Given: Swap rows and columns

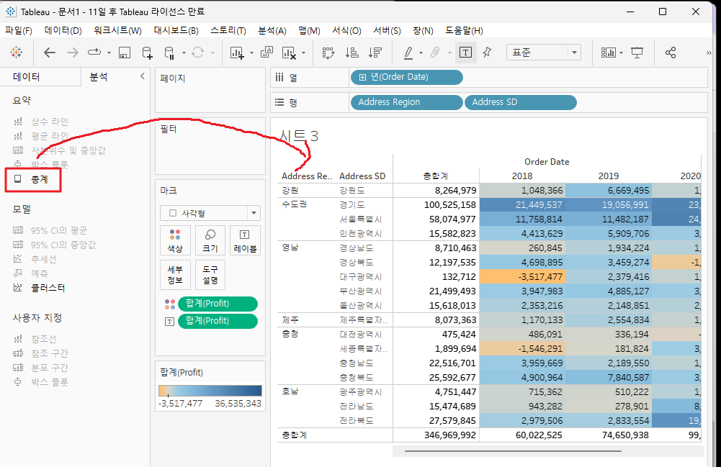Looking at the screenshot, I should (x=328, y=53).
